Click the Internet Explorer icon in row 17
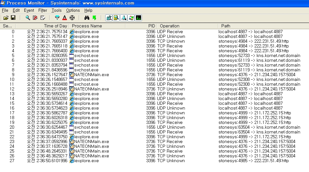The image size is (309, 172). [x=72, y=113]
